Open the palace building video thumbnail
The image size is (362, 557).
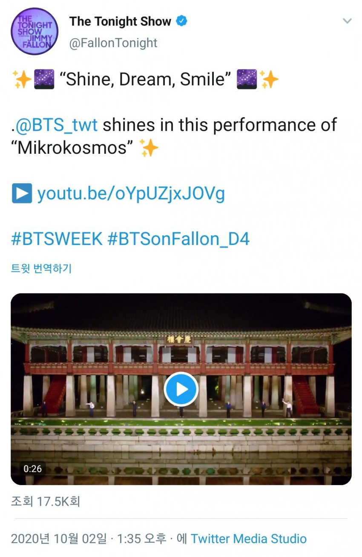pos(181,389)
